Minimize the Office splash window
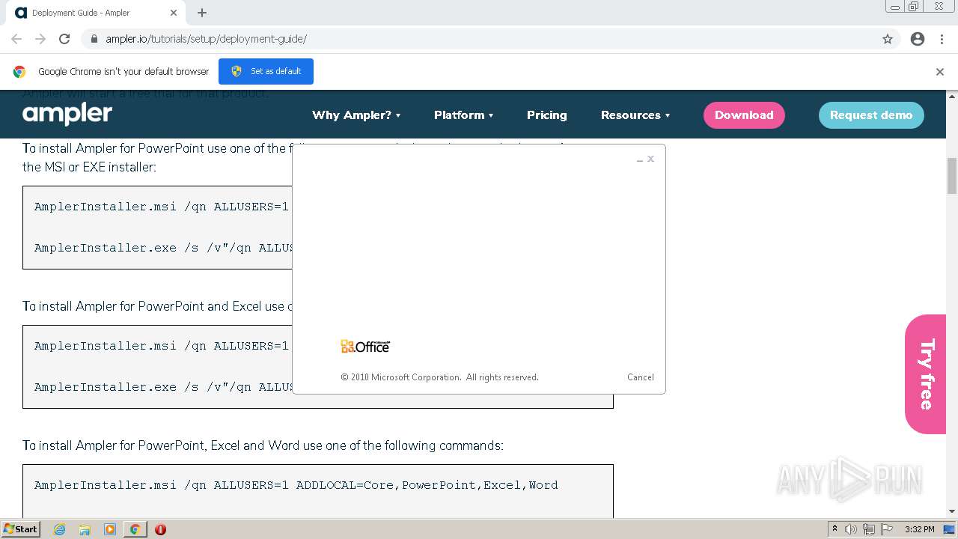The height and width of the screenshot is (539, 958). [x=640, y=159]
